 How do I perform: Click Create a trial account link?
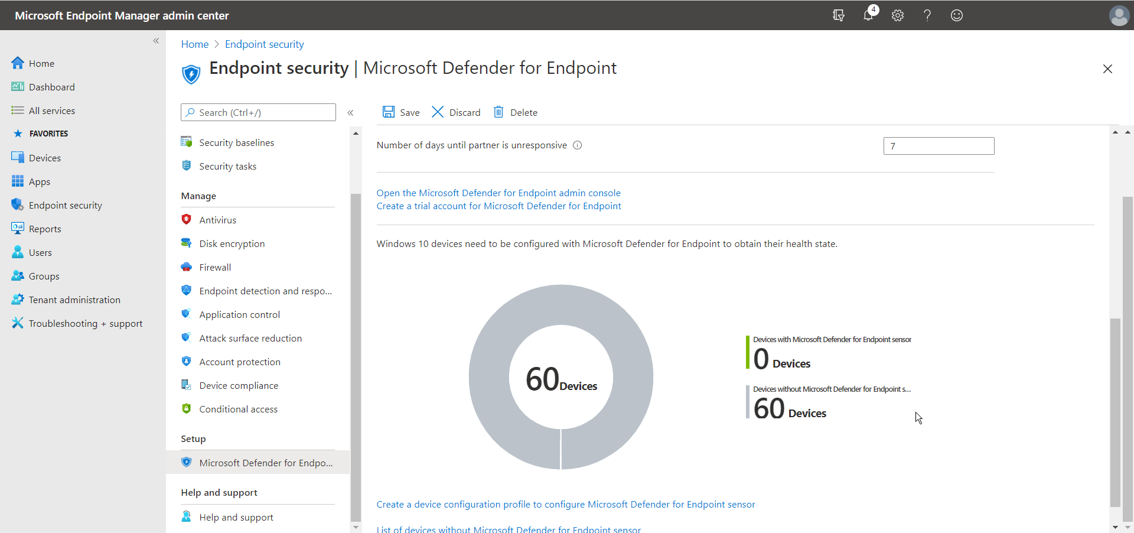click(x=499, y=206)
